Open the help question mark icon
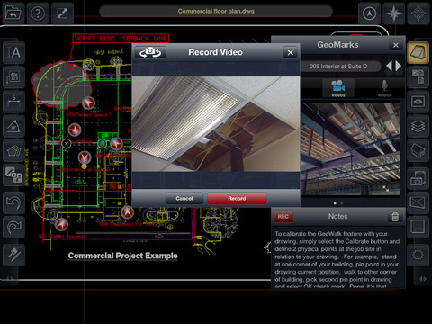The height and width of the screenshot is (324, 432). pos(38,13)
